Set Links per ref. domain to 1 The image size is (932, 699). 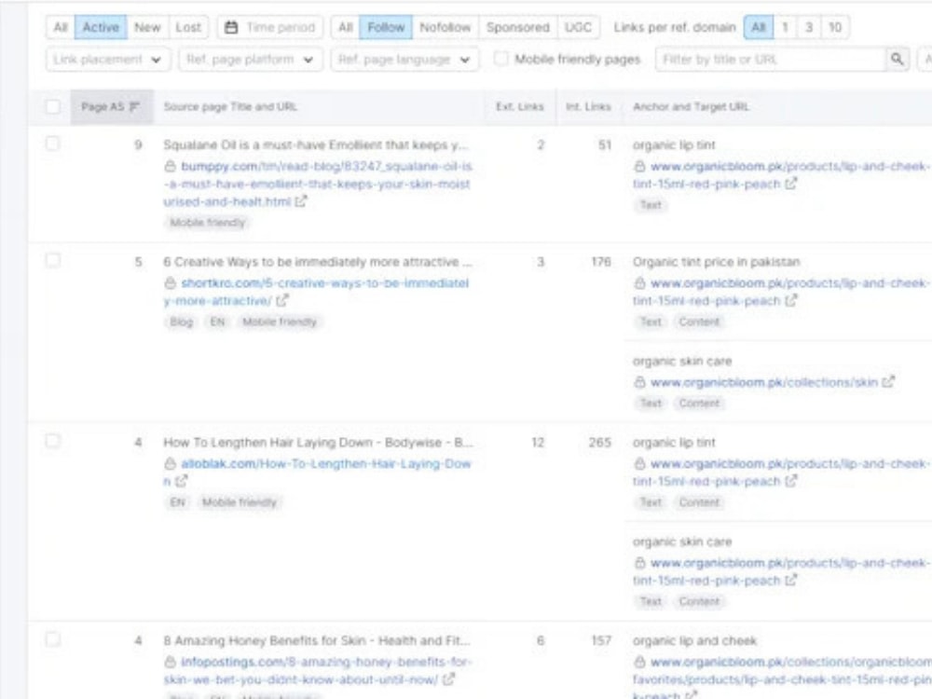click(x=785, y=27)
